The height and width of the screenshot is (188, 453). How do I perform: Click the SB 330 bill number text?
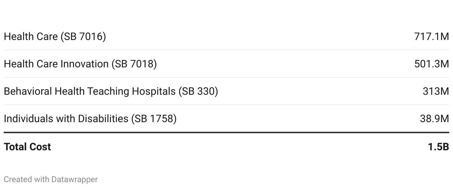click(198, 91)
